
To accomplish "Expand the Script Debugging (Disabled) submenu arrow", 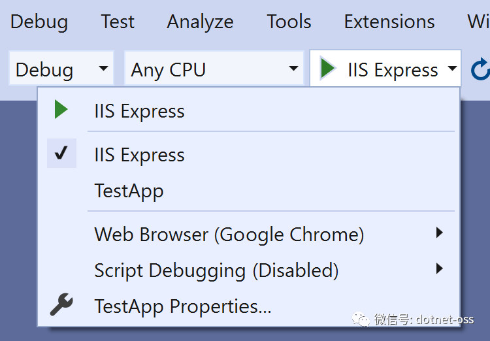I will pyautogui.click(x=439, y=269).
